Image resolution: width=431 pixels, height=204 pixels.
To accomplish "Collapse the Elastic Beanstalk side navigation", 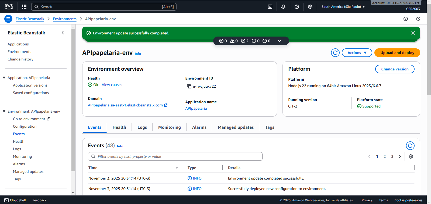I will tap(63, 33).
